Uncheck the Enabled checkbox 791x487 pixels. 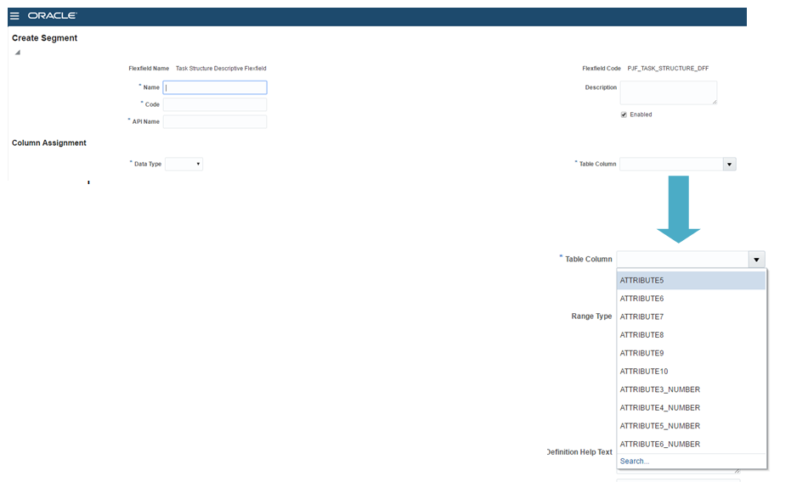[x=624, y=115]
